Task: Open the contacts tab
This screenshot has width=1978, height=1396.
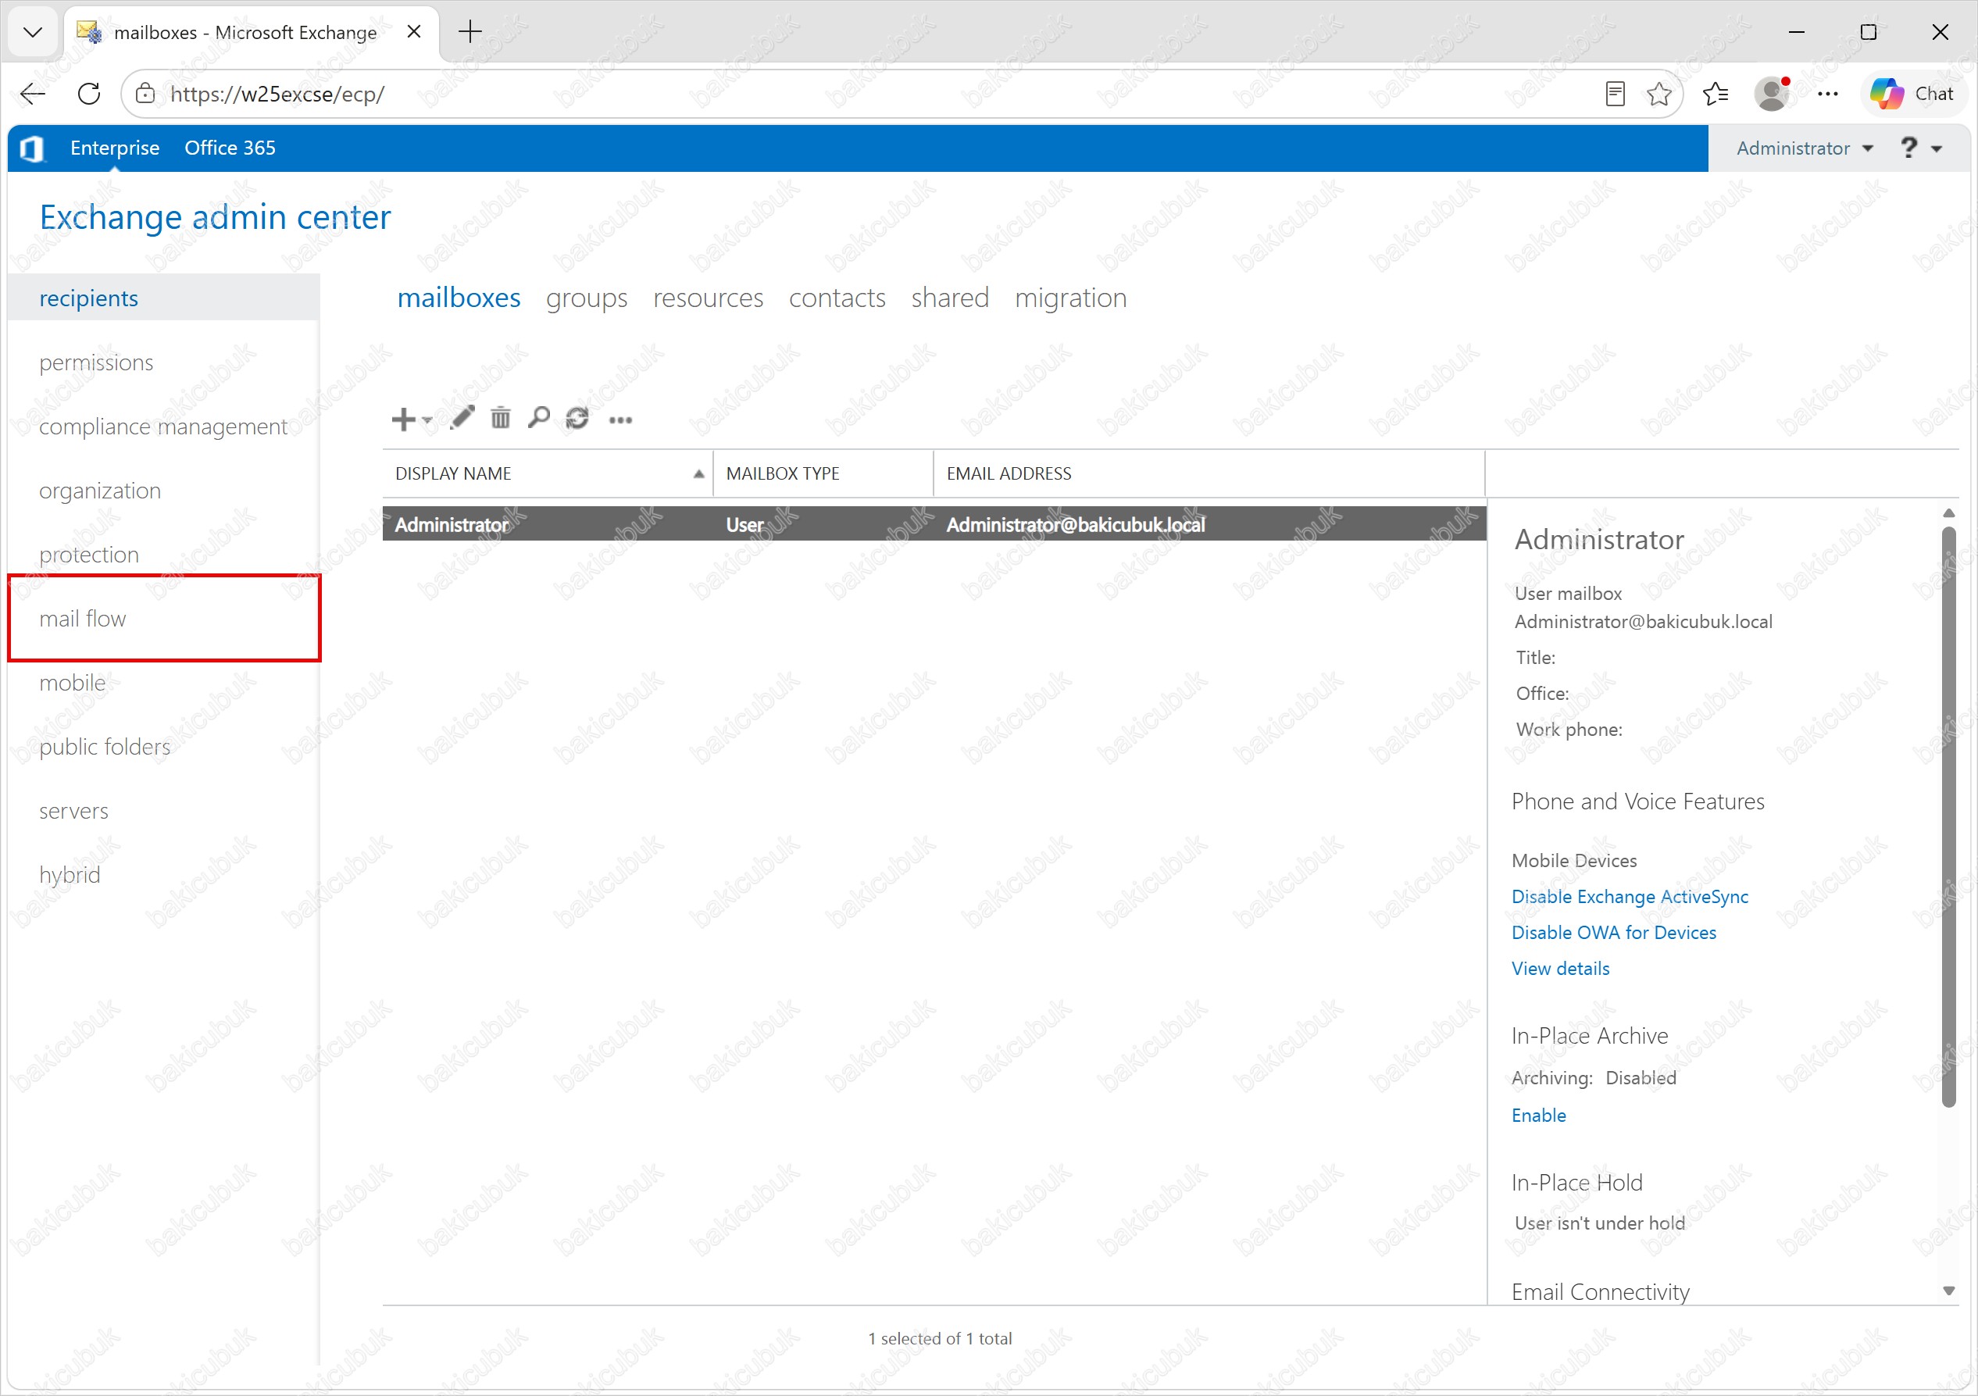Action: (837, 298)
